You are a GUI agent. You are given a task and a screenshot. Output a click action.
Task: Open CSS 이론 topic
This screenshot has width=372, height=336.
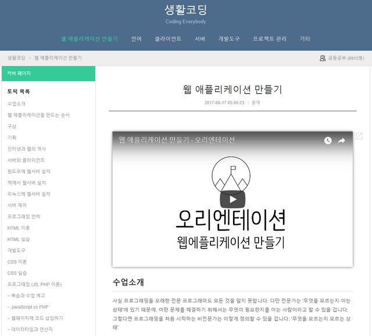pos(17,262)
